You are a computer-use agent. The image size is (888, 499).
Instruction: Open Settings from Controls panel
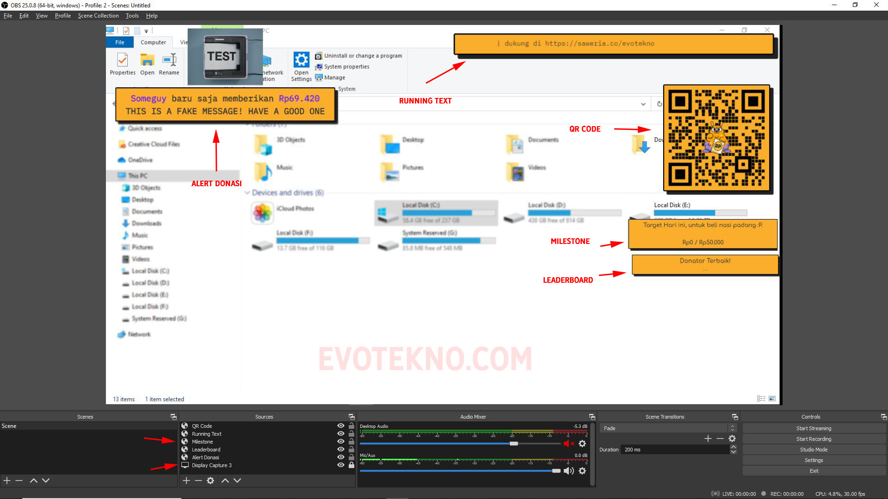814,460
